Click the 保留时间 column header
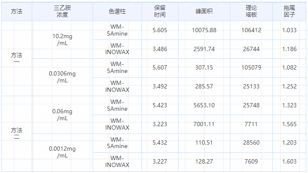Viewport: 308px width, 173px height. [x=160, y=12]
